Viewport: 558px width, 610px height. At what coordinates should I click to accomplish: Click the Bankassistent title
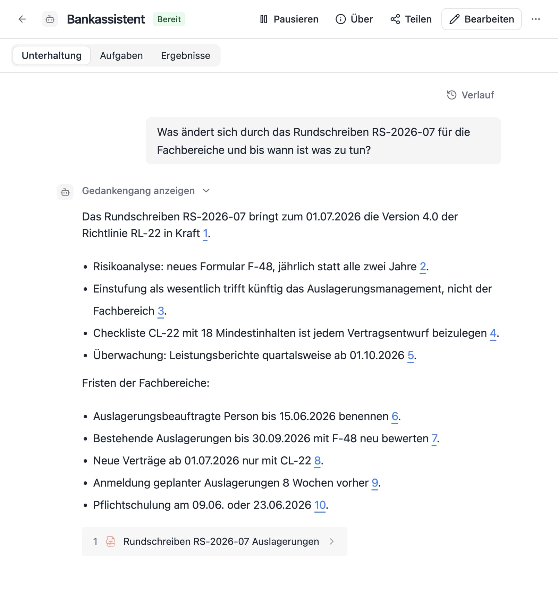(x=106, y=19)
